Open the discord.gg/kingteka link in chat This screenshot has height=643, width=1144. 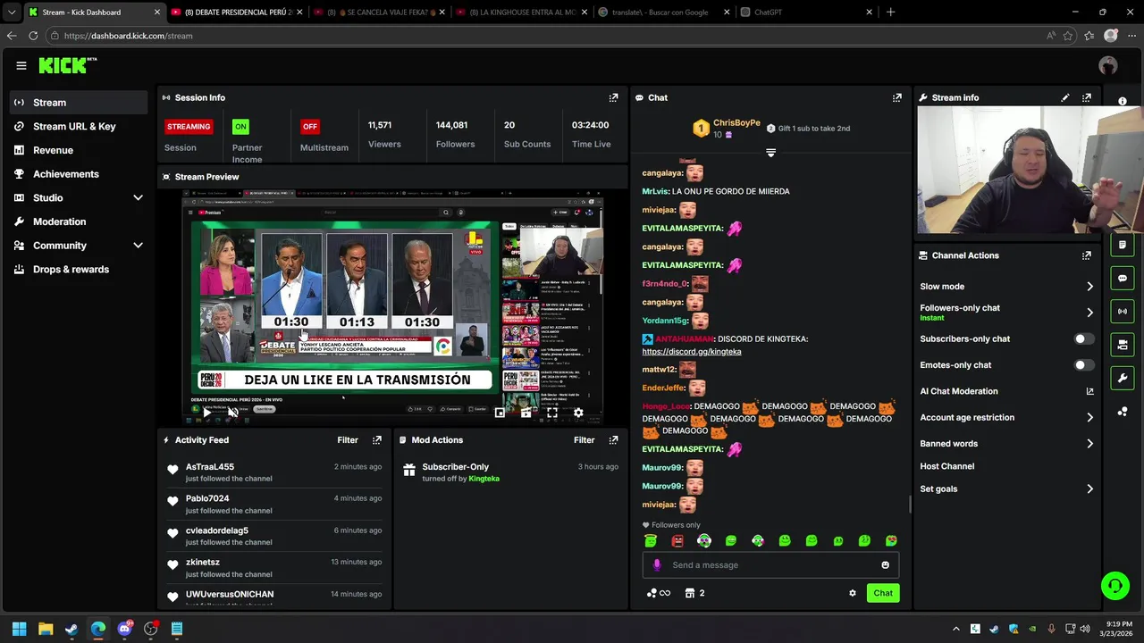click(692, 352)
